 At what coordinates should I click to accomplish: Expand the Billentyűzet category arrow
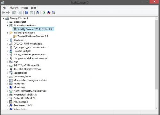coord(7,22)
